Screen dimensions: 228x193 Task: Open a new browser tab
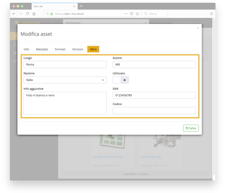(81, 6)
